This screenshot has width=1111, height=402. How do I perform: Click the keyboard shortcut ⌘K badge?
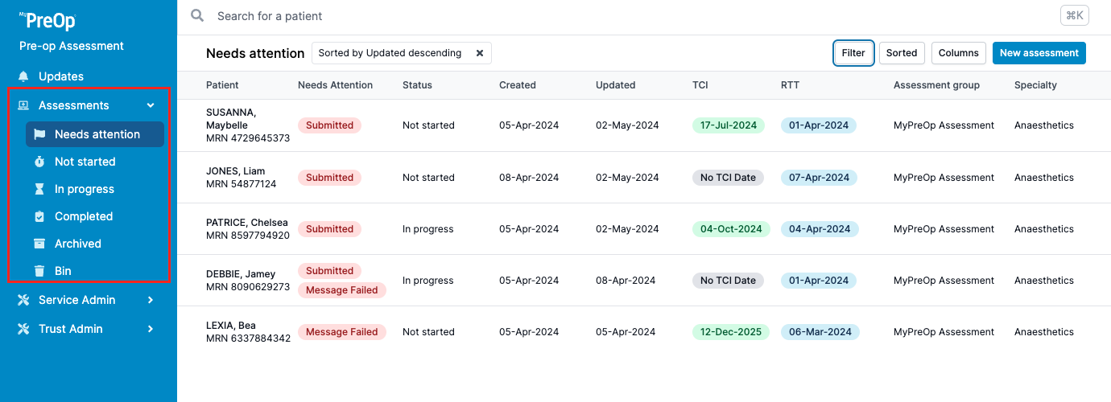point(1074,15)
